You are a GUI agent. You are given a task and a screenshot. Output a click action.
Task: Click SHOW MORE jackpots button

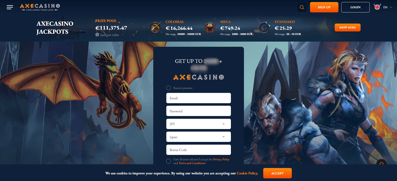(x=347, y=27)
